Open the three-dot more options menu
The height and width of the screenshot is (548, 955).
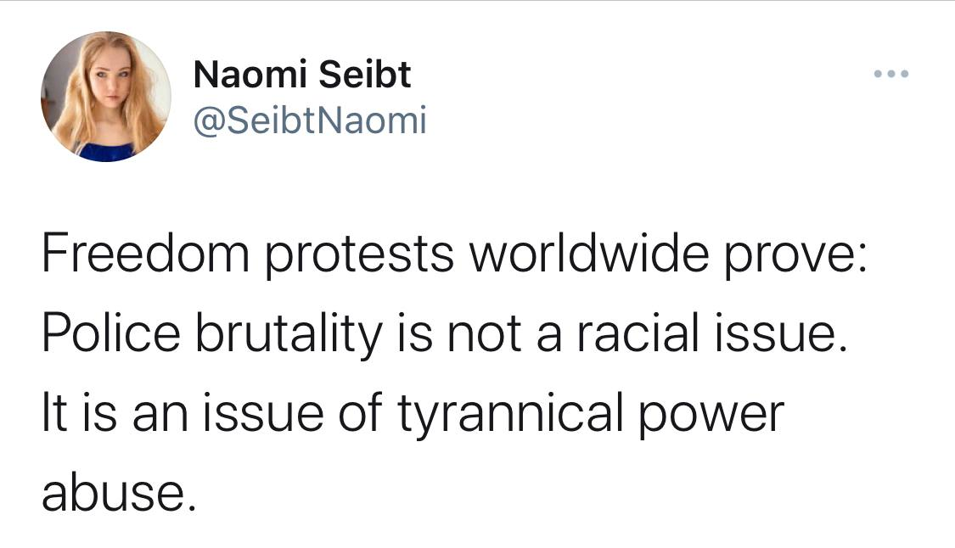click(891, 75)
